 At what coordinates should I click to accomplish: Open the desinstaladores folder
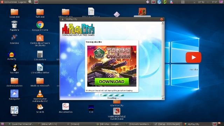[x=14, y=81]
